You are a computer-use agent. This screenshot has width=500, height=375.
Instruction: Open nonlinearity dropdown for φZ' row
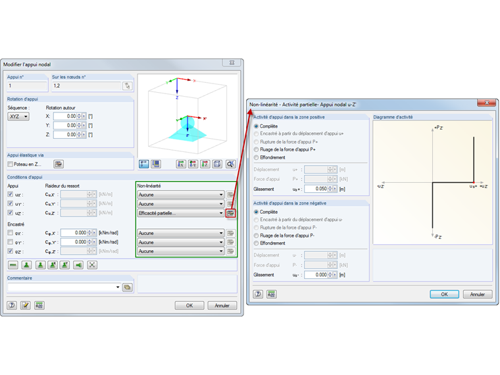[x=181, y=251]
